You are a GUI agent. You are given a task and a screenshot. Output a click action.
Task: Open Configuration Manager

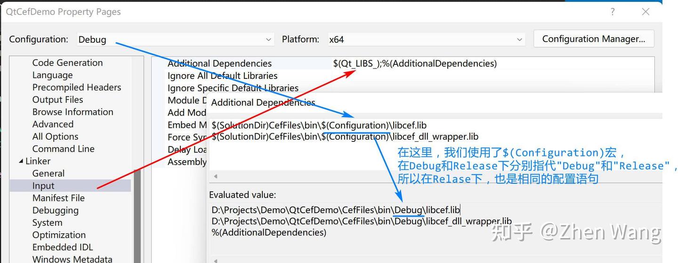(x=593, y=39)
